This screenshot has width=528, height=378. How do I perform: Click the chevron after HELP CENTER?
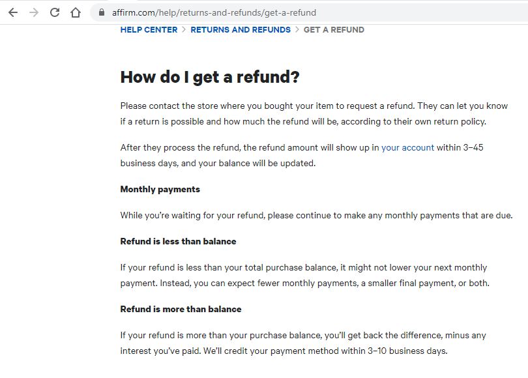(x=184, y=29)
